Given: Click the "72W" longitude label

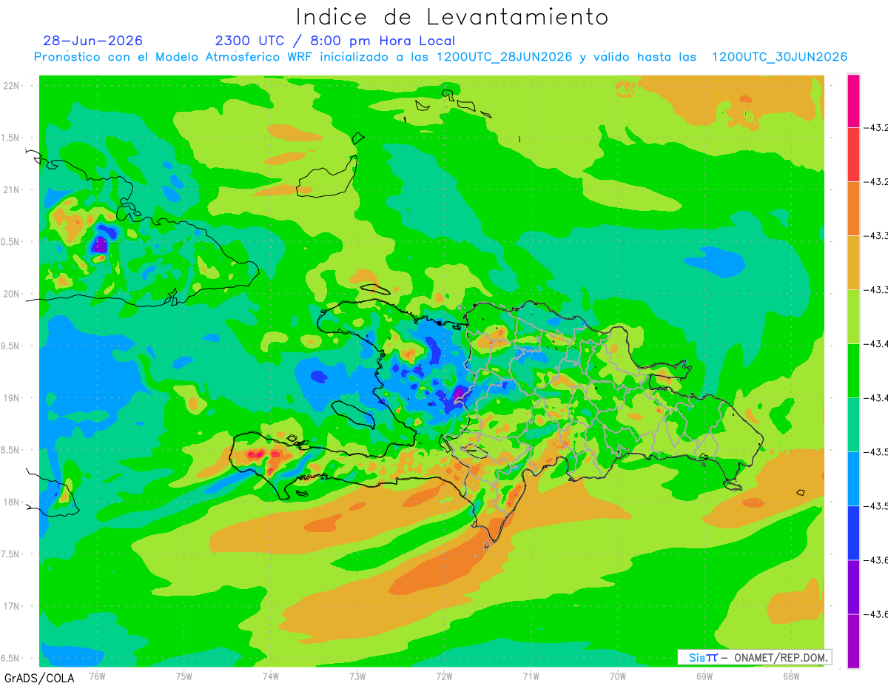Looking at the screenshot, I should [444, 676].
